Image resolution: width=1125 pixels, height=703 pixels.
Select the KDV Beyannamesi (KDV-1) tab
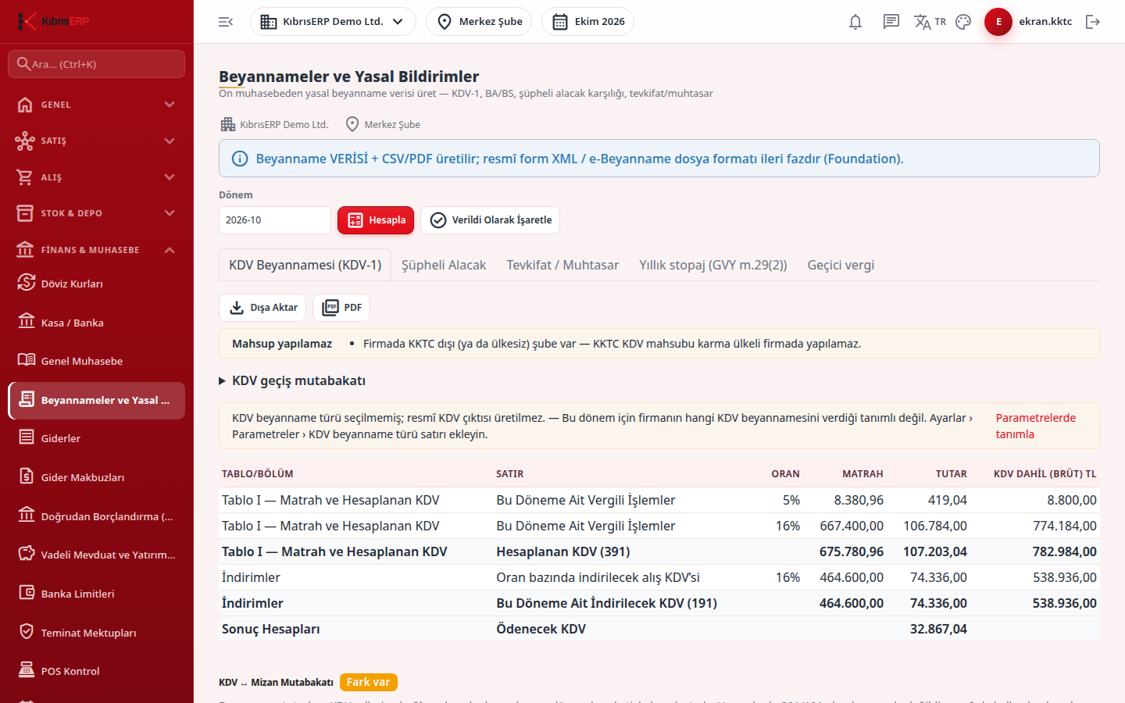pyautogui.click(x=305, y=266)
